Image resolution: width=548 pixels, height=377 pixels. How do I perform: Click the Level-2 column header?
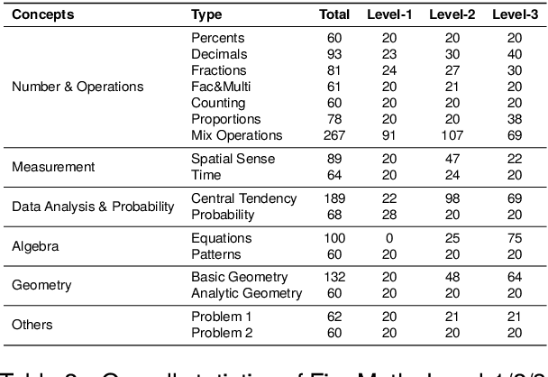tap(452, 14)
